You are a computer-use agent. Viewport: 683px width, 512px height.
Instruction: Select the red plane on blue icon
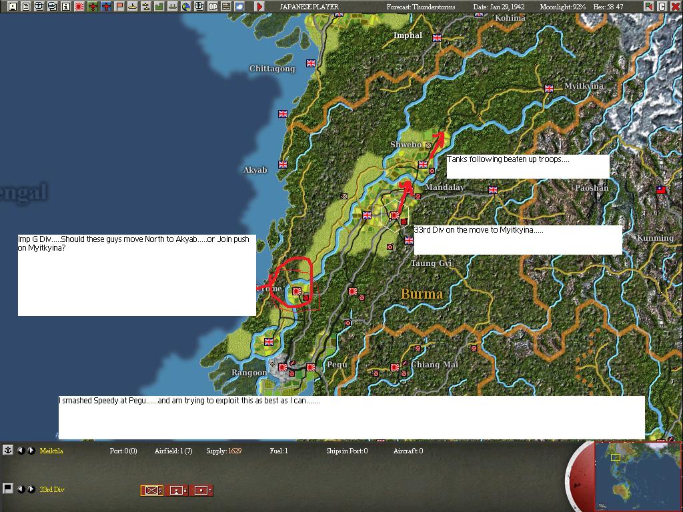pos(106,7)
